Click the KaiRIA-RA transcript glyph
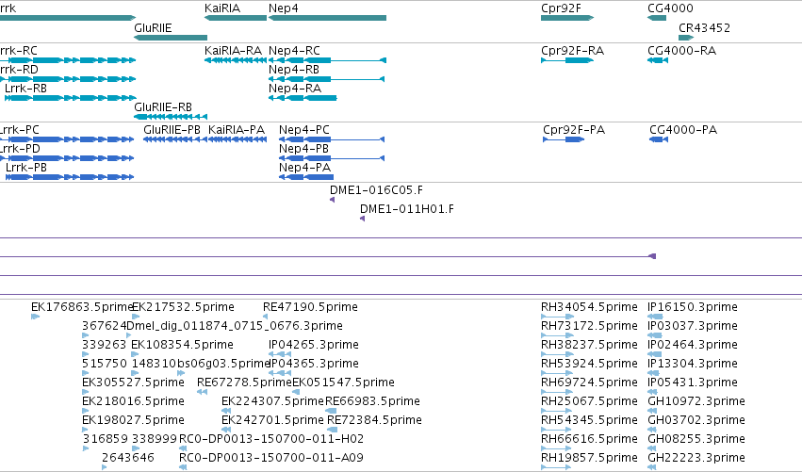Image resolution: width=802 pixels, height=472 pixels. (236, 60)
